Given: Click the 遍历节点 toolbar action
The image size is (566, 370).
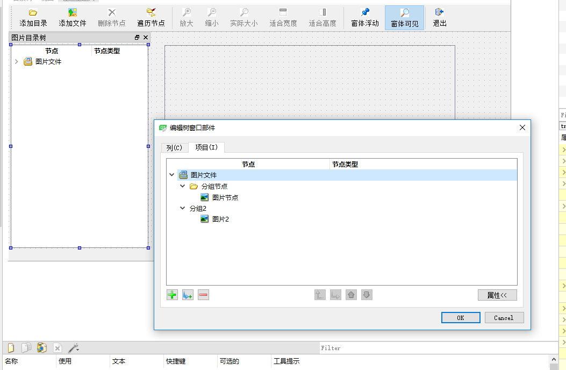Looking at the screenshot, I should coord(151,18).
